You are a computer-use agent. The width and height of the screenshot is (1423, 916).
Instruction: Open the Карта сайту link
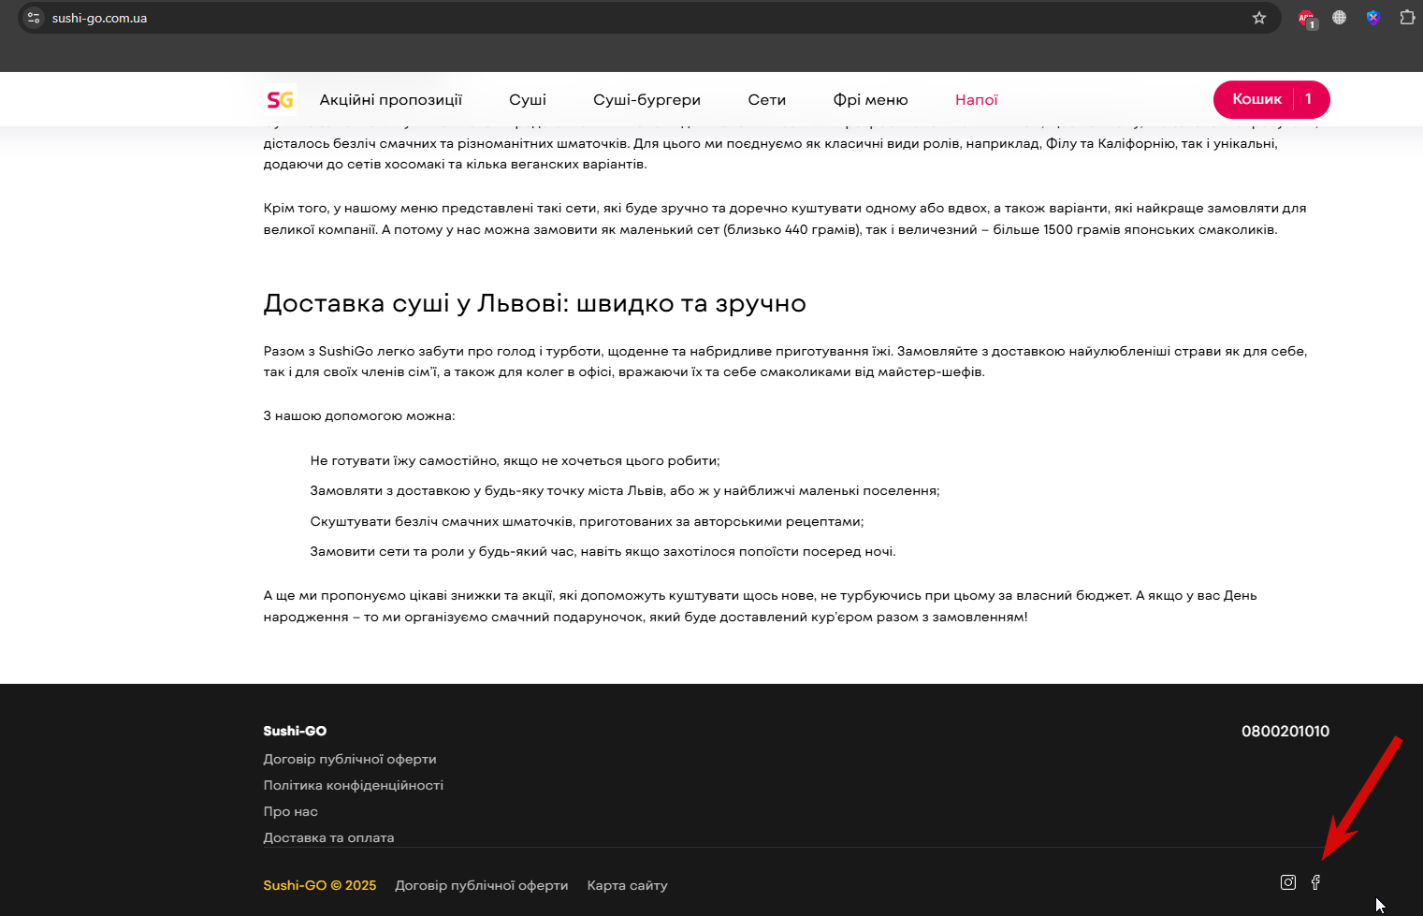(x=628, y=885)
